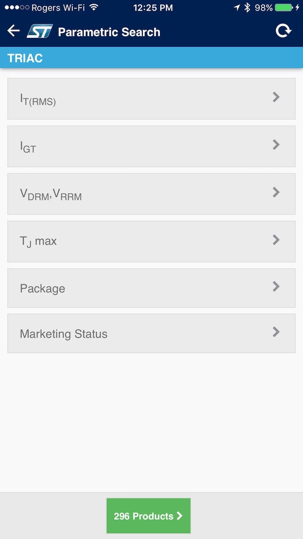Tap the Parametric Search title
The image size is (303, 539).
pyautogui.click(x=109, y=32)
